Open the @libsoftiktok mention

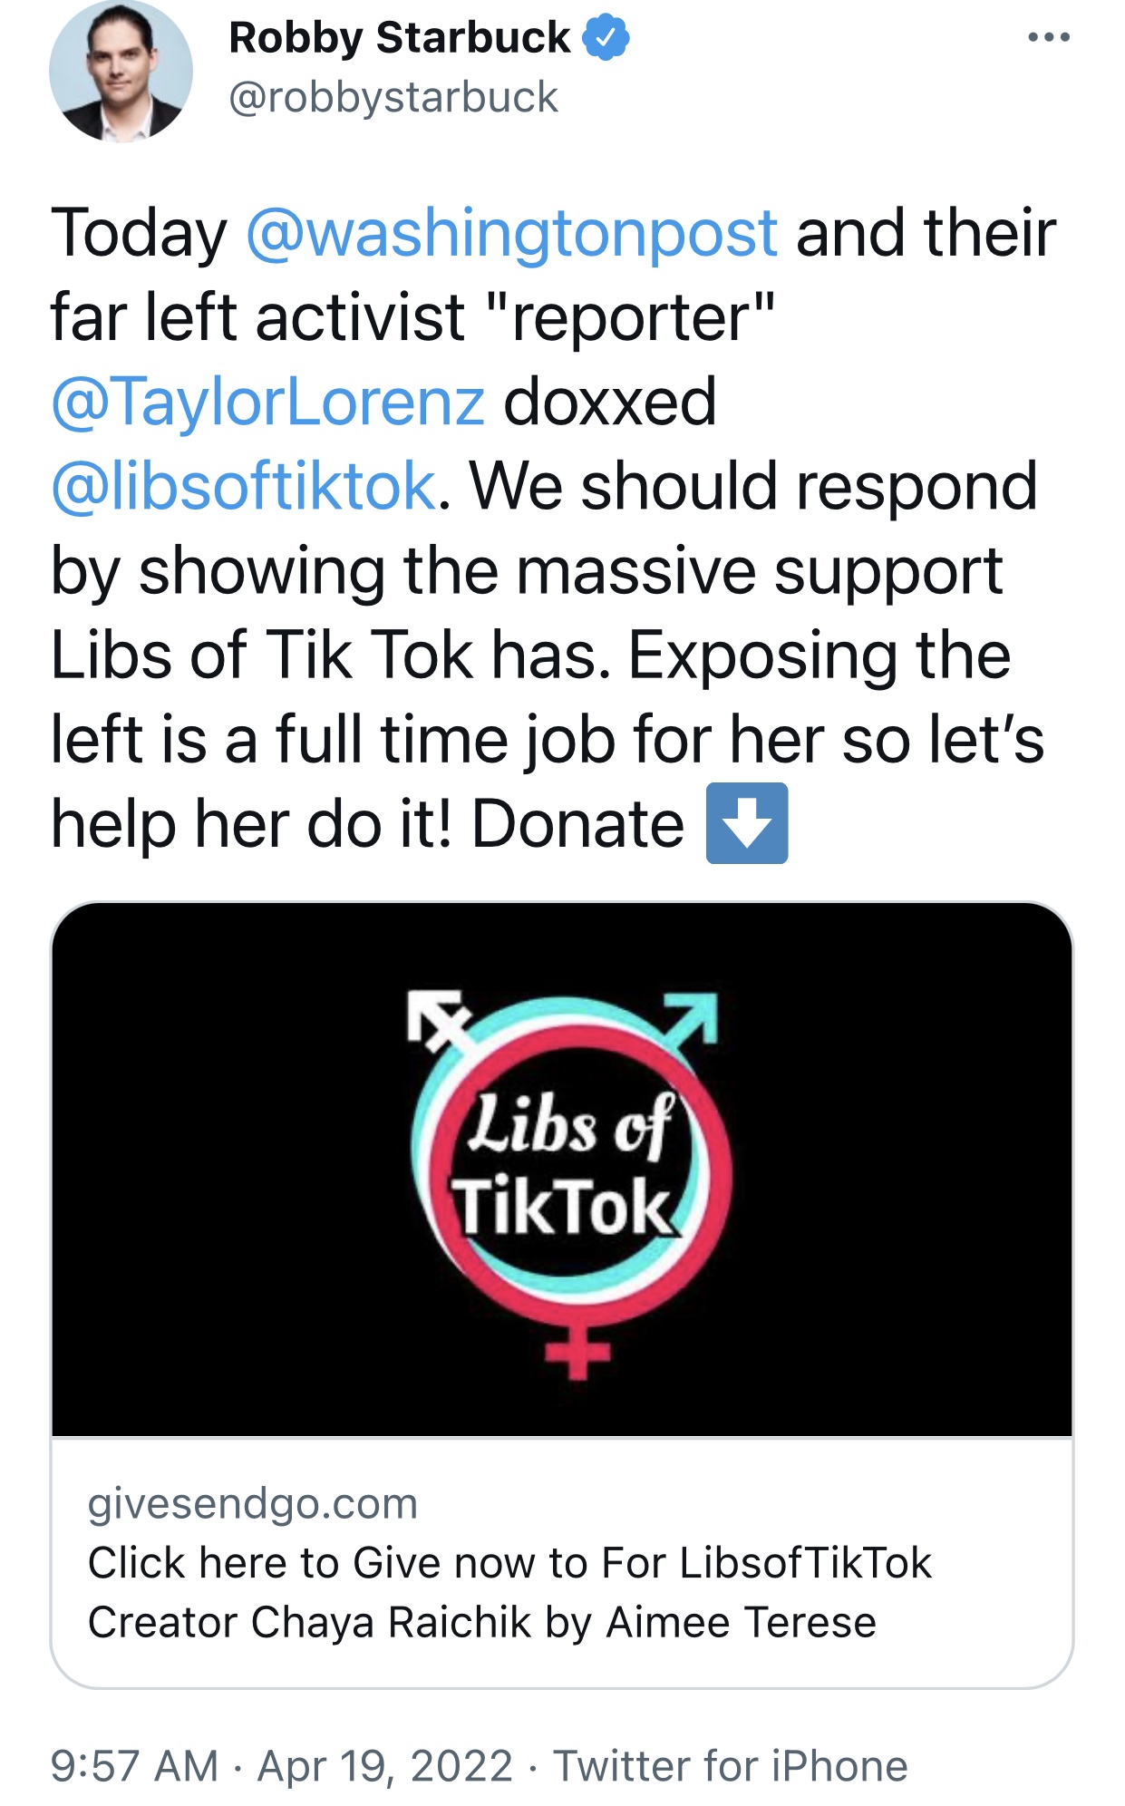pos(244,486)
